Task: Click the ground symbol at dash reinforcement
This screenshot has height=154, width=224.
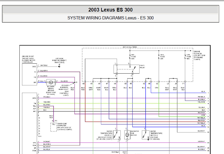Action: point(59,67)
